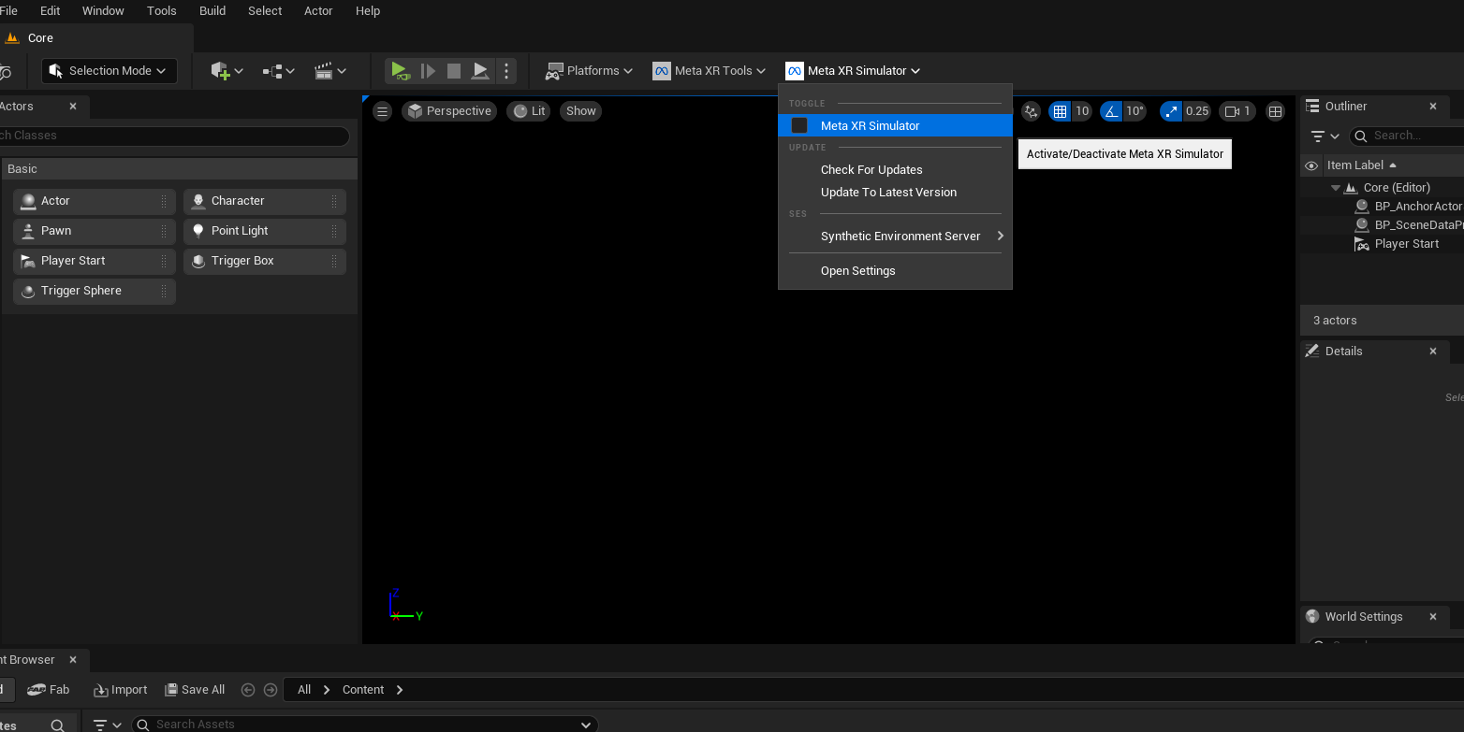
Task: Expand Synthetic Environment Server submenu
Action: (x=895, y=236)
